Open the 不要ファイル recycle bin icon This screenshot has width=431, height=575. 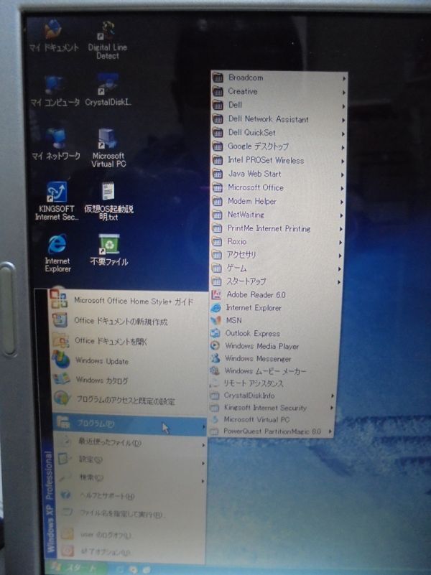pos(109,250)
